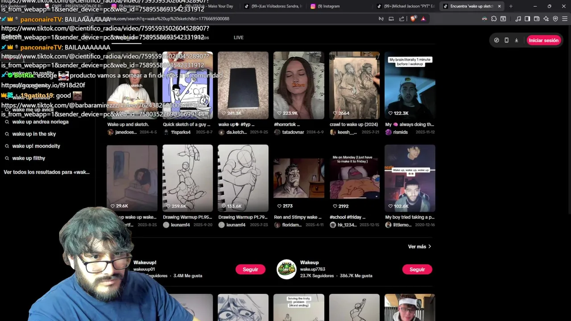Open a new browser tab with plus button

(x=511, y=6)
